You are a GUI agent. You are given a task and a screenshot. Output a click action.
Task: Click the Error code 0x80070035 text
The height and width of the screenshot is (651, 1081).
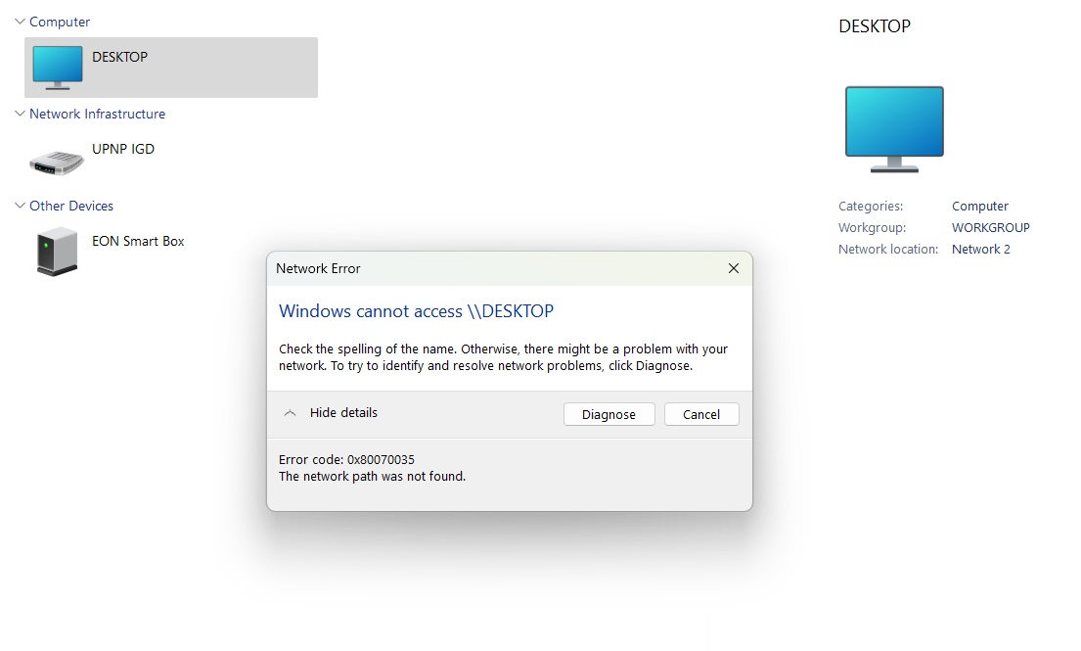(x=346, y=459)
